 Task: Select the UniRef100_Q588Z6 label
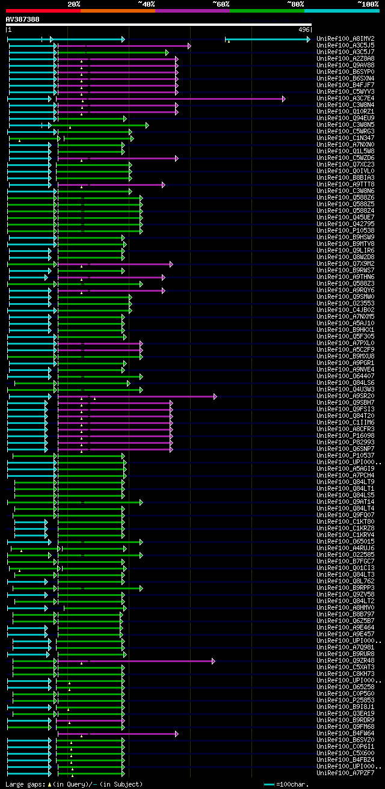pyautogui.click(x=346, y=197)
